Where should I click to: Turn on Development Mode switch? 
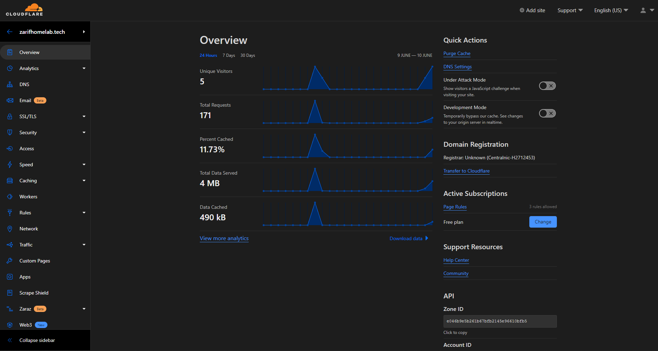click(x=547, y=113)
